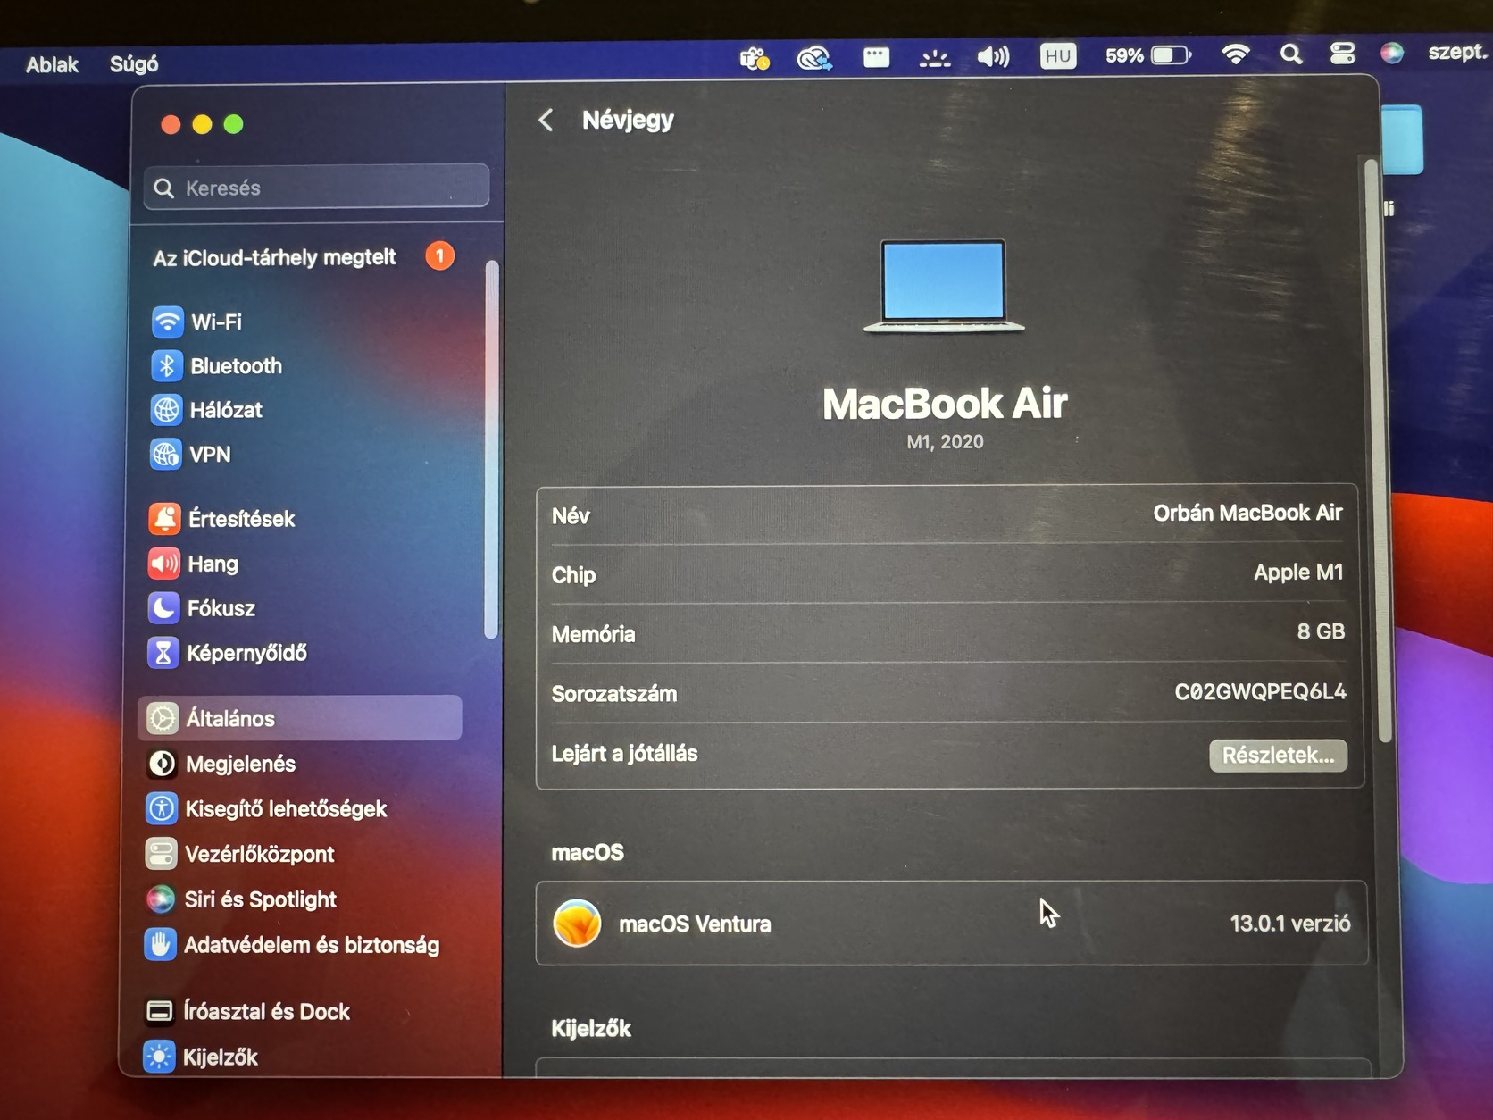Click the sidebar scrollbar
Screen dimensions: 1493x1120
click(491, 449)
